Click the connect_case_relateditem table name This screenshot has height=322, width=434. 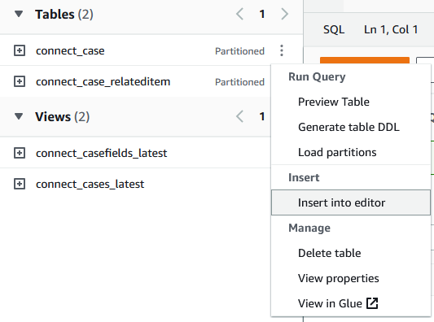point(103,82)
